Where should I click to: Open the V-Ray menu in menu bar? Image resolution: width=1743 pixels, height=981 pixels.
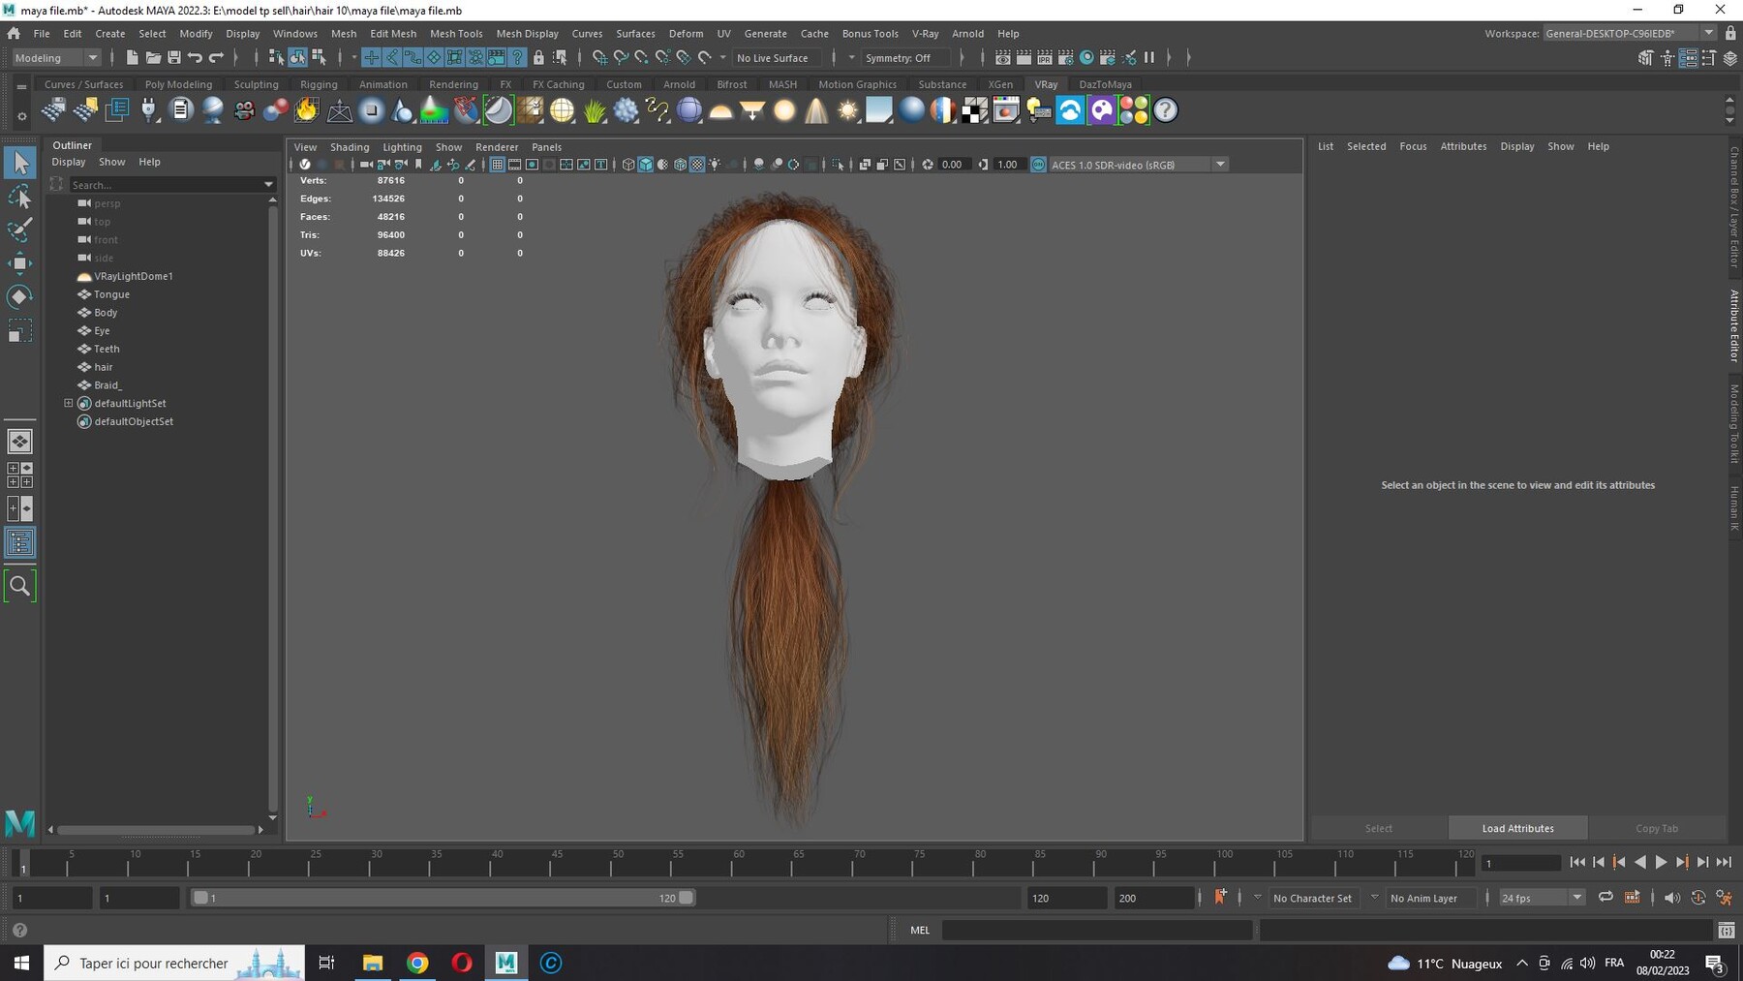pos(925,33)
